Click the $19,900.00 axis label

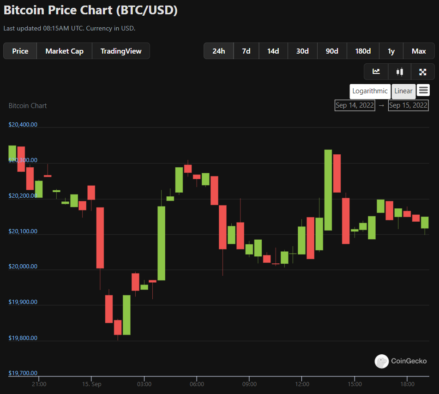23,302
